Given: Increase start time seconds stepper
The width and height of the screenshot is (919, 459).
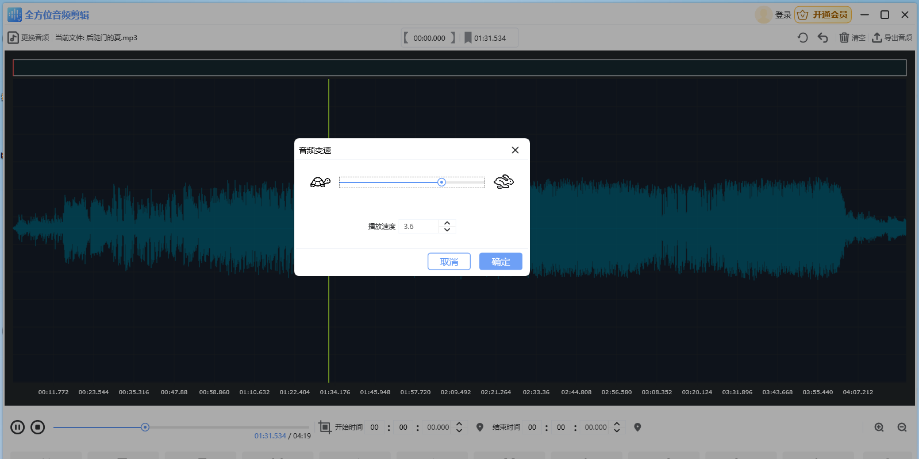Looking at the screenshot, I should (x=459, y=424).
